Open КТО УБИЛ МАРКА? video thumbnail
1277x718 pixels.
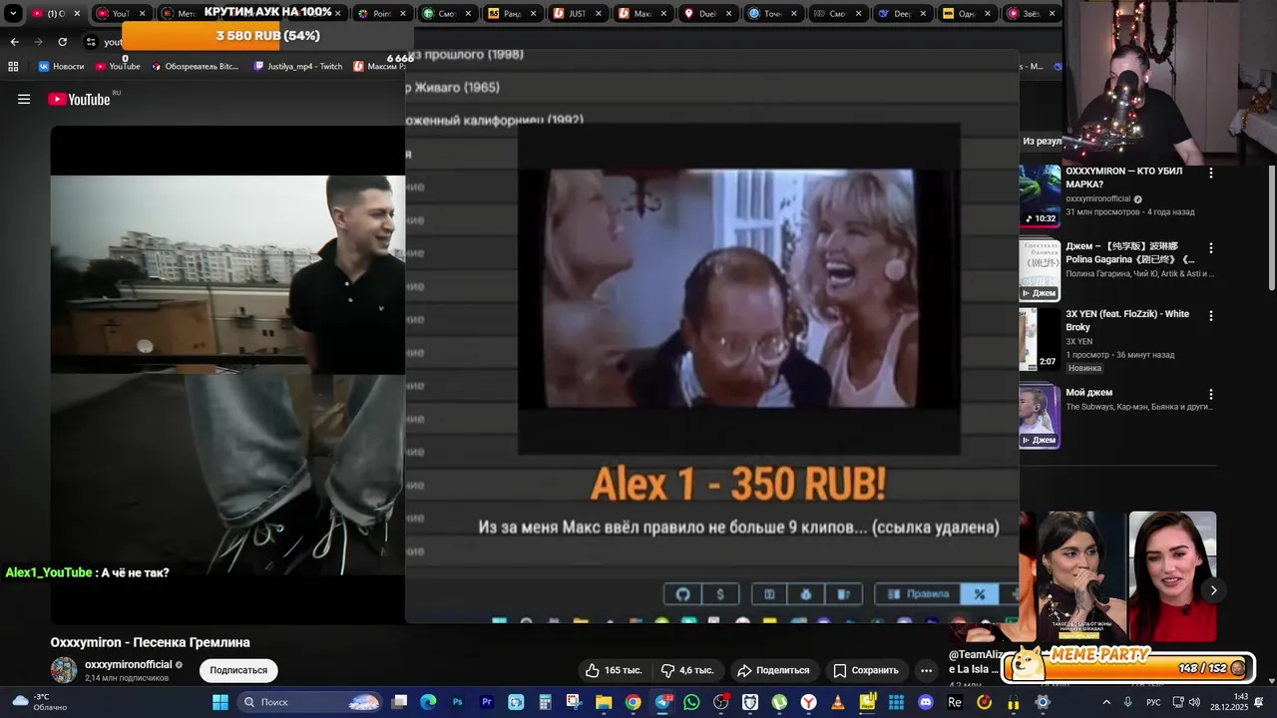(1040, 195)
